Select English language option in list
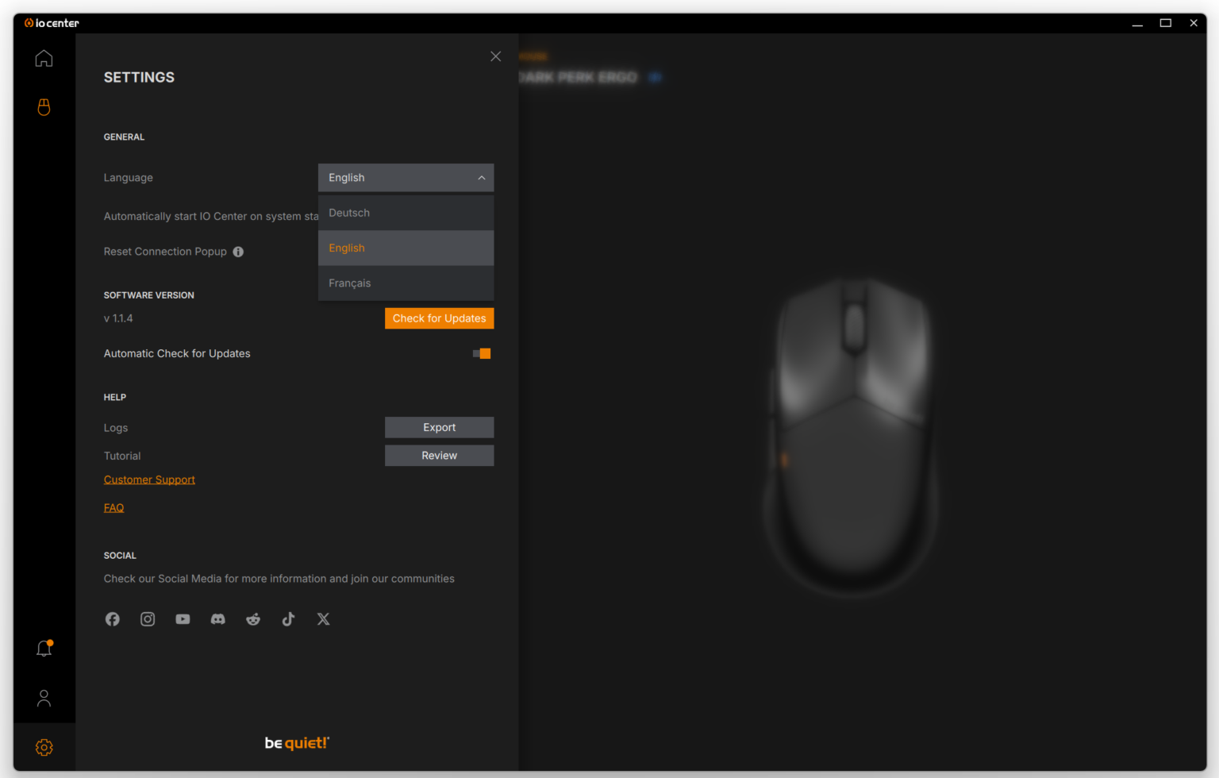Image resolution: width=1219 pixels, height=778 pixels. [x=406, y=248]
